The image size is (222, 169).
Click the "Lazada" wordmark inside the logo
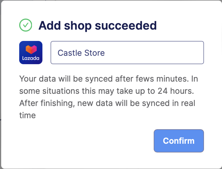point(31,58)
